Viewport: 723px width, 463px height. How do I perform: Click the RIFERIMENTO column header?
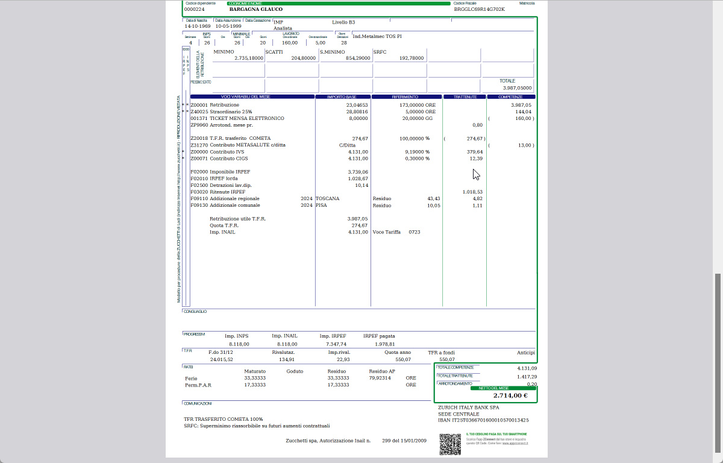click(407, 96)
